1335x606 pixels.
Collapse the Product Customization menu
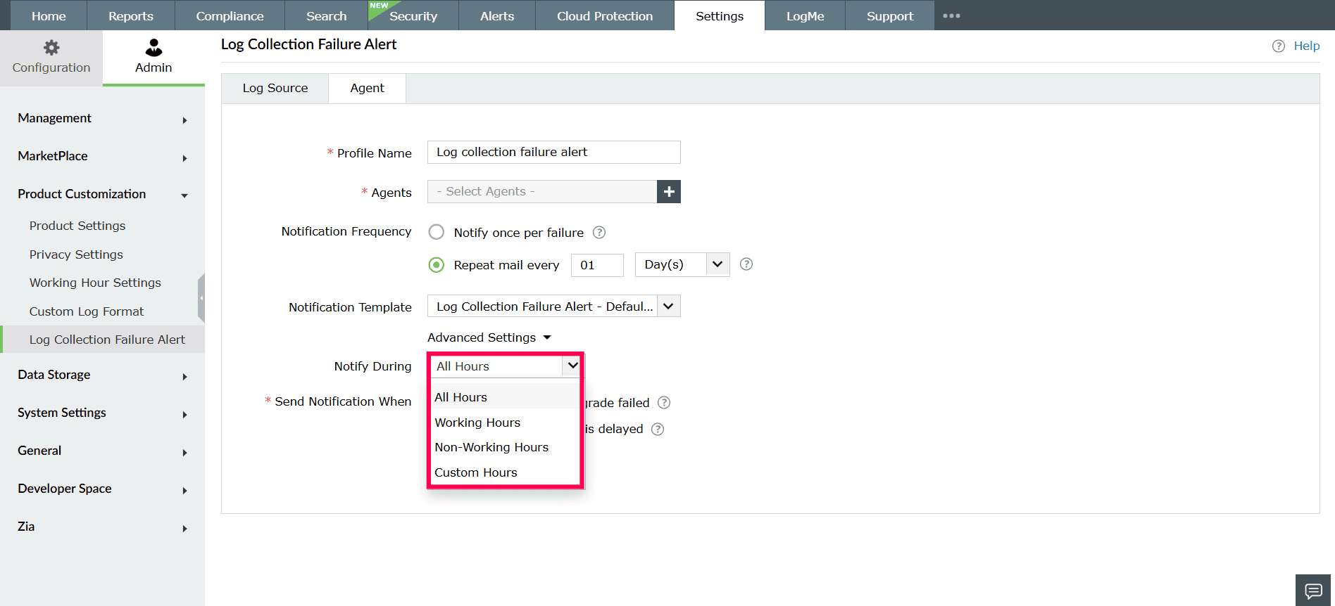point(103,194)
